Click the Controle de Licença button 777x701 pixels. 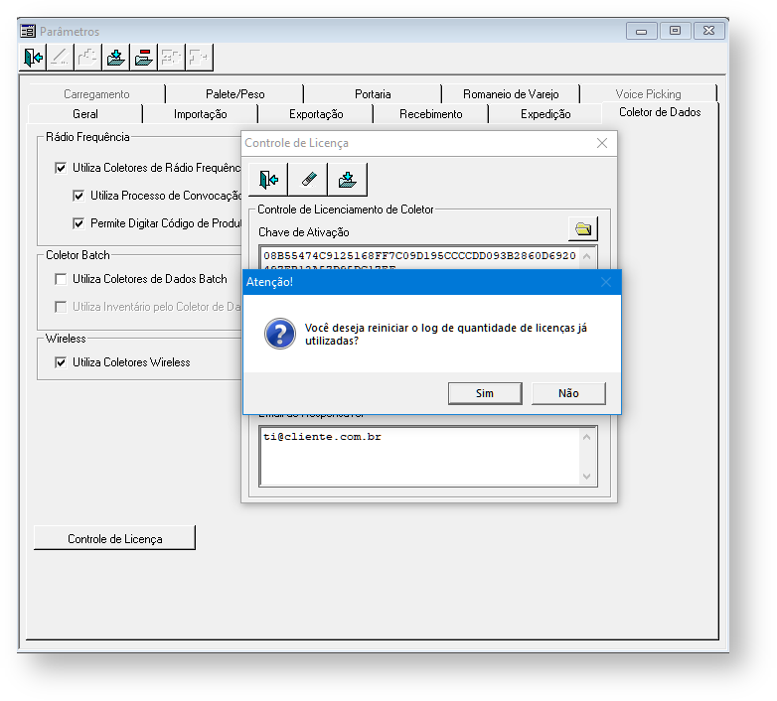(115, 538)
